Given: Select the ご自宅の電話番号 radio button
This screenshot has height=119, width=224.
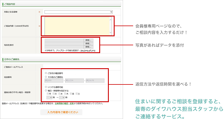Looking at the screenshot, I should [x=46, y=73].
